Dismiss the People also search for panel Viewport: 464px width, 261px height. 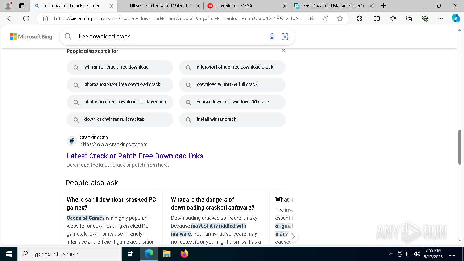(283, 50)
